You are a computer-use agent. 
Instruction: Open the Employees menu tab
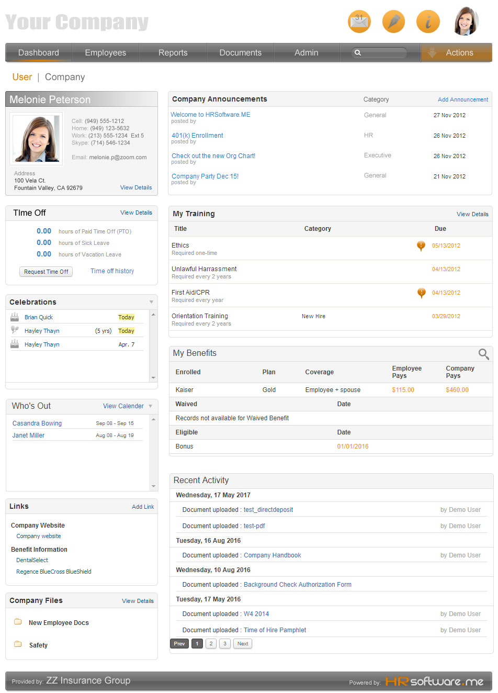[105, 53]
